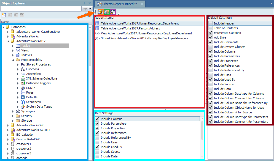Image resolution: width=274 pixels, height=161 pixels.
Task: Select the HumanResources.Department table report item
Action: tap(139, 23)
